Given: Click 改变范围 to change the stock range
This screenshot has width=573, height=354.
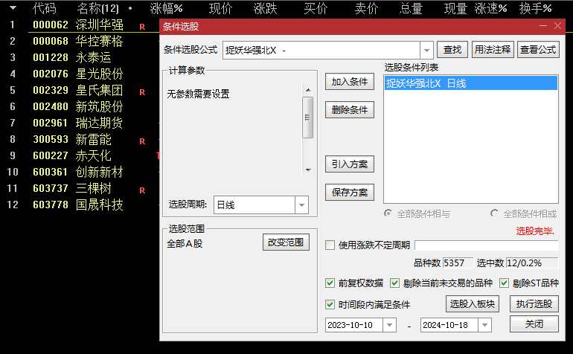Looking at the screenshot, I should coord(286,242).
